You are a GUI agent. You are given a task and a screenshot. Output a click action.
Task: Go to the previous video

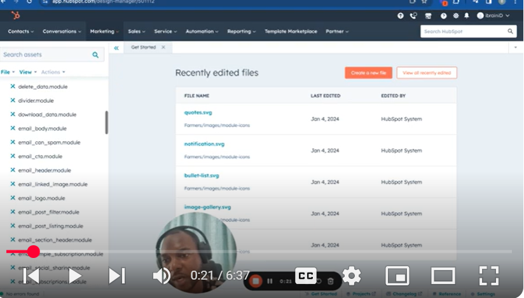(x=31, y=276)
